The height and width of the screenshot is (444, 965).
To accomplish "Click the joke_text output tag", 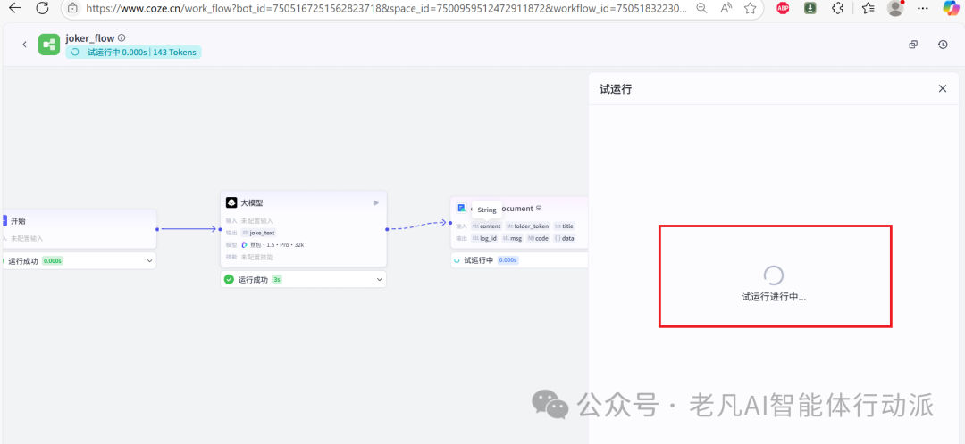I will [x=258, y=233].
